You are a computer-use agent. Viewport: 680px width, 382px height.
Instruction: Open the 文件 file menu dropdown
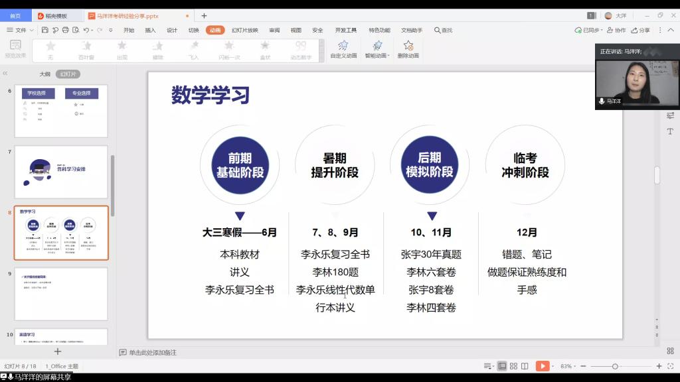point(20,30)
